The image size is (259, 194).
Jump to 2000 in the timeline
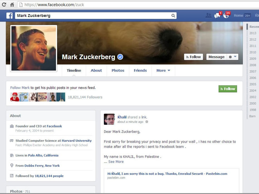click(253, 103)
